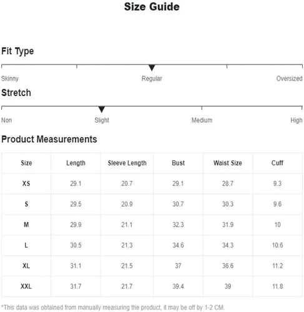
Task: Click the Sleeve Length column header
Action: coord(127,163)
